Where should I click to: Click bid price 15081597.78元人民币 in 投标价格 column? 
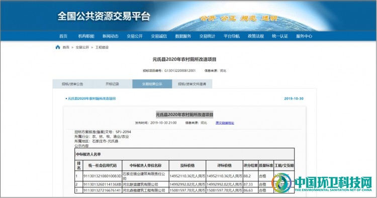click(x=187, y=190)
